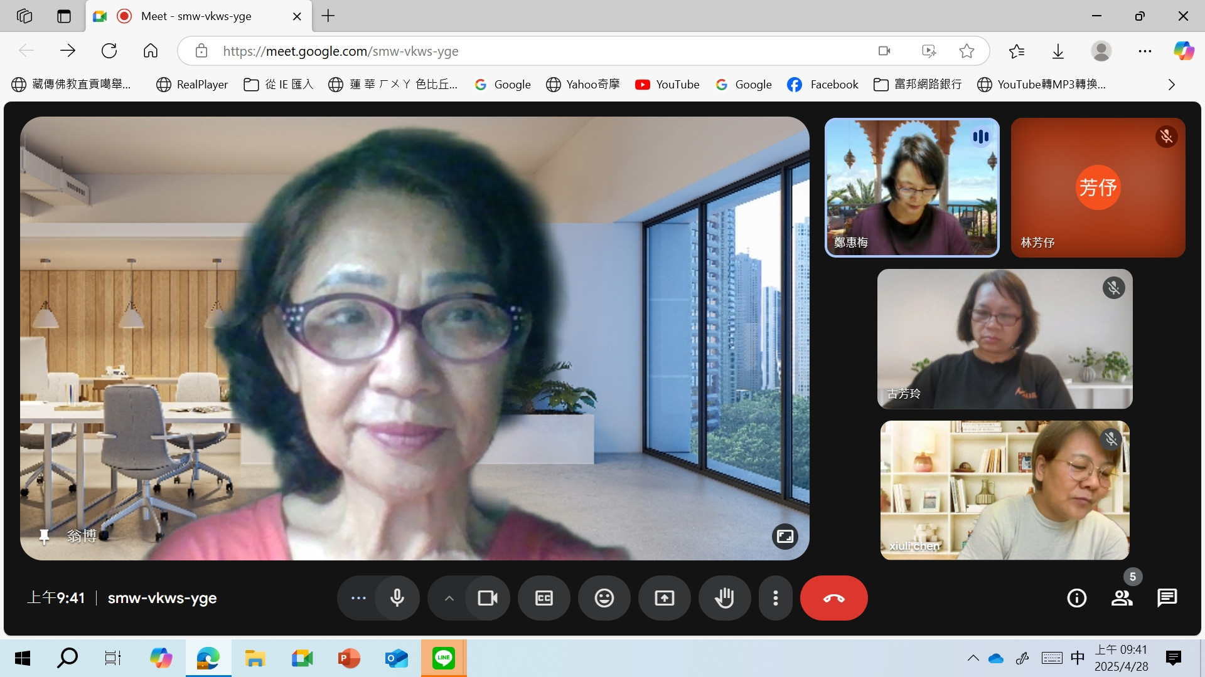
Task: Mute the microphone
Action: tap(397, 598)
